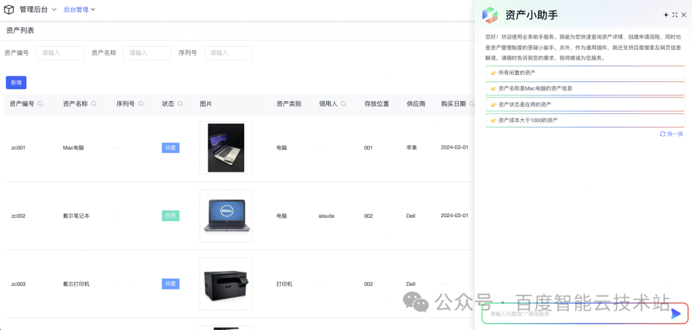Search icon in 购买日期 column header

point(472,104)
